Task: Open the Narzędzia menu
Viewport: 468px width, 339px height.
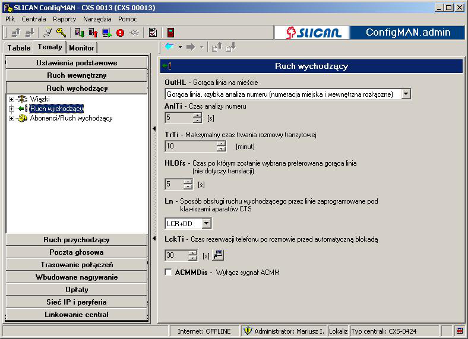Action: click(x=97, y=19)
